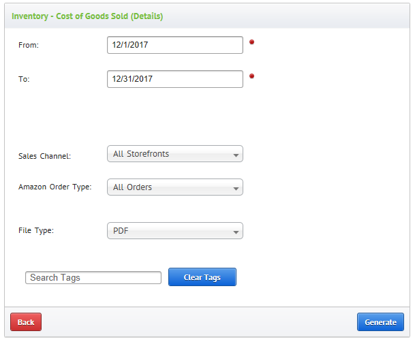Click the red required indicator beside To
The height and width of the screenshot is (342, 415).
tap(251, 76)
